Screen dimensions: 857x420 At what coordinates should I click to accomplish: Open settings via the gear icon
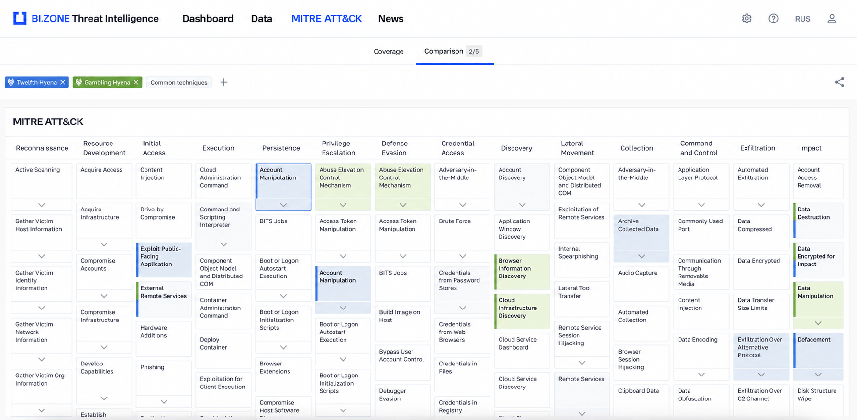point(746,19)
